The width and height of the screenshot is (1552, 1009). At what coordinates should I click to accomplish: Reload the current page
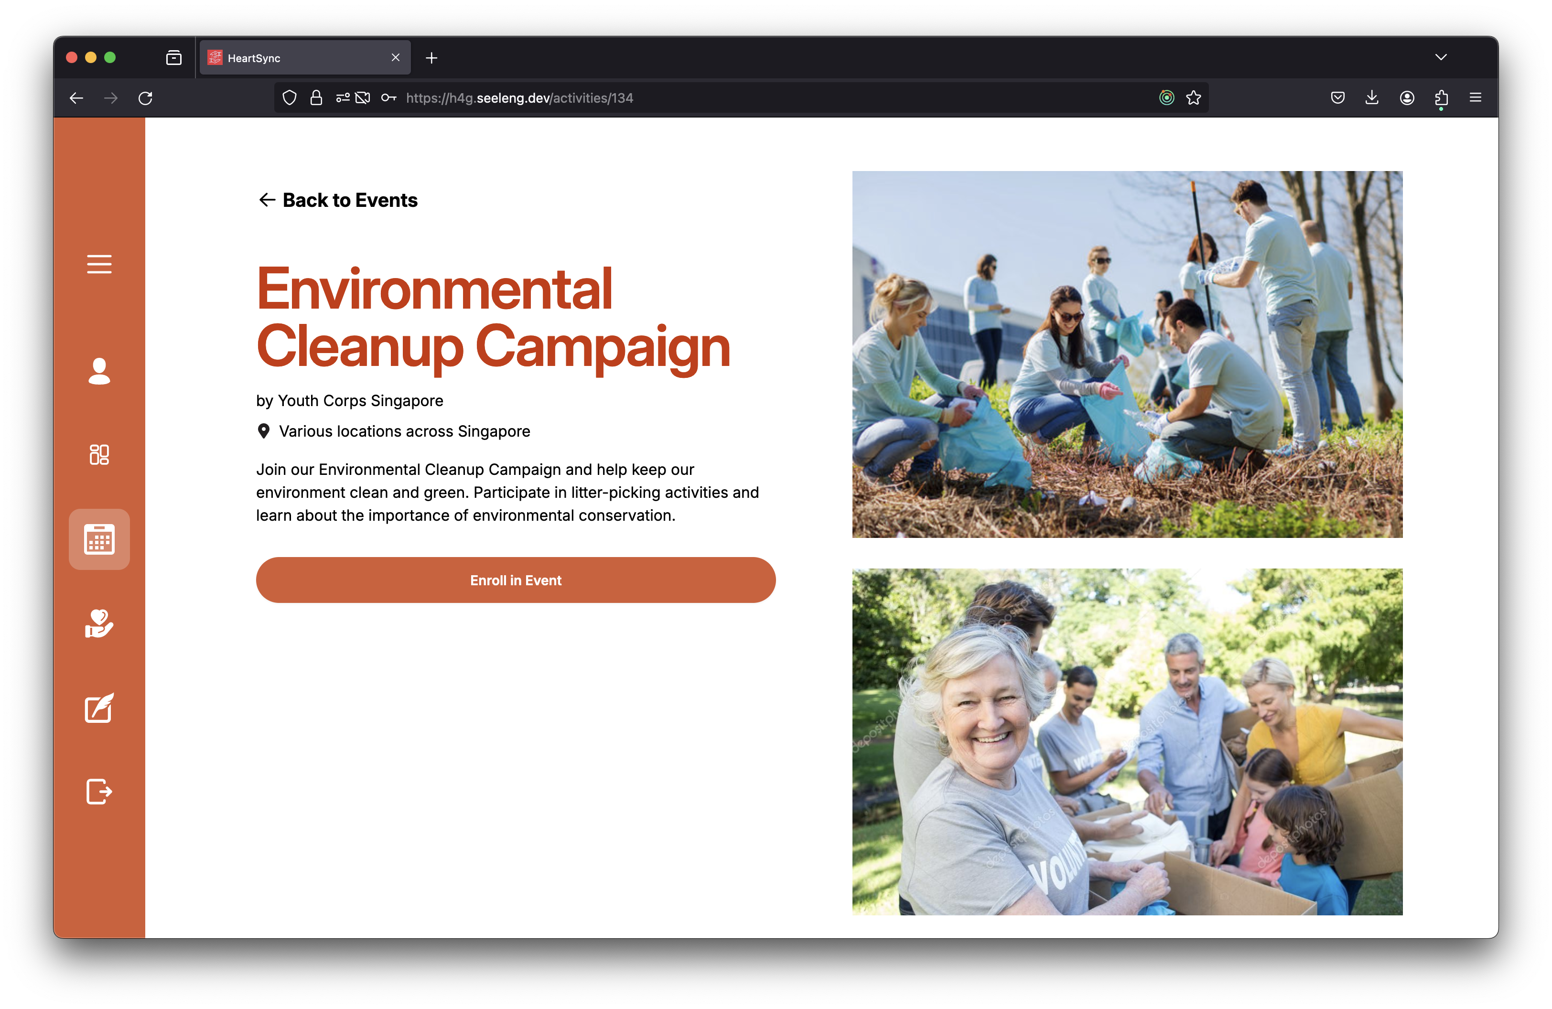point(145,98)
